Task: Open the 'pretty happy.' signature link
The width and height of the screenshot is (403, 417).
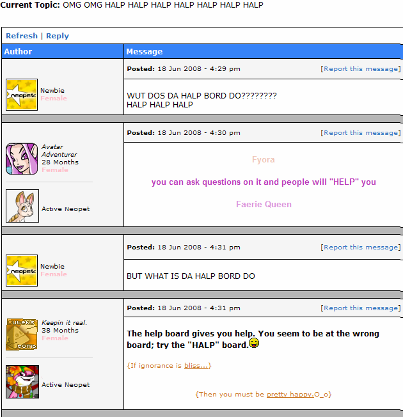Action: click(x=290, y=395)
